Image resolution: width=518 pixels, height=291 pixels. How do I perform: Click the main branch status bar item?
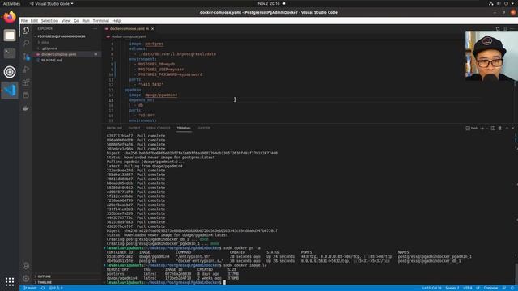pyautogui.click(x=30, y=288)
